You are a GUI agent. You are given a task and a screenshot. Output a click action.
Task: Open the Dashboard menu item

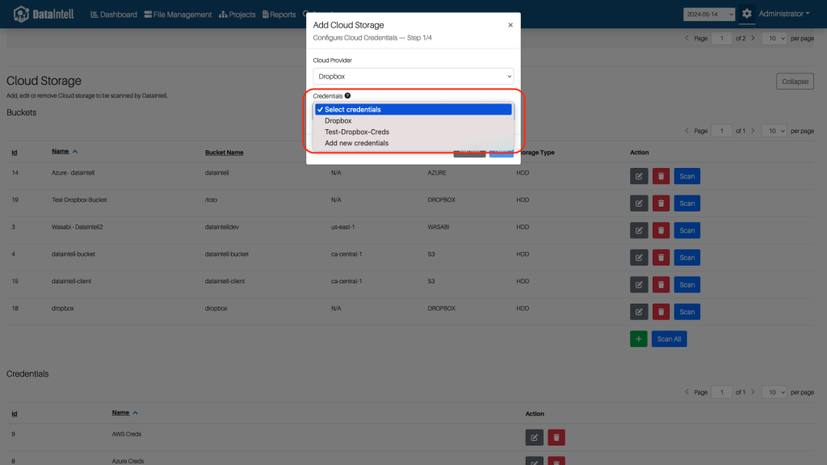tap(113, 15)
